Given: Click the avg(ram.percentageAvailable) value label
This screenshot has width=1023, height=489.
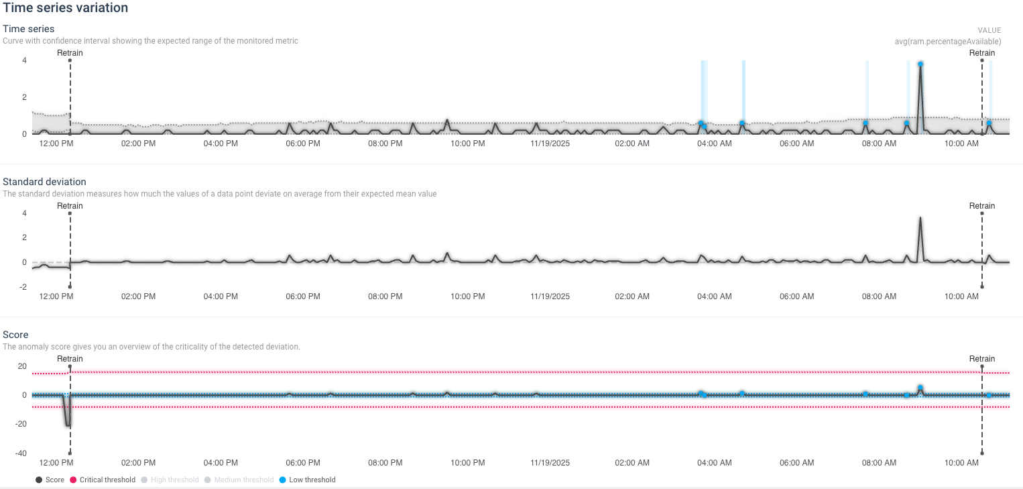Looking at the screenshot, I should pos(948,42).
